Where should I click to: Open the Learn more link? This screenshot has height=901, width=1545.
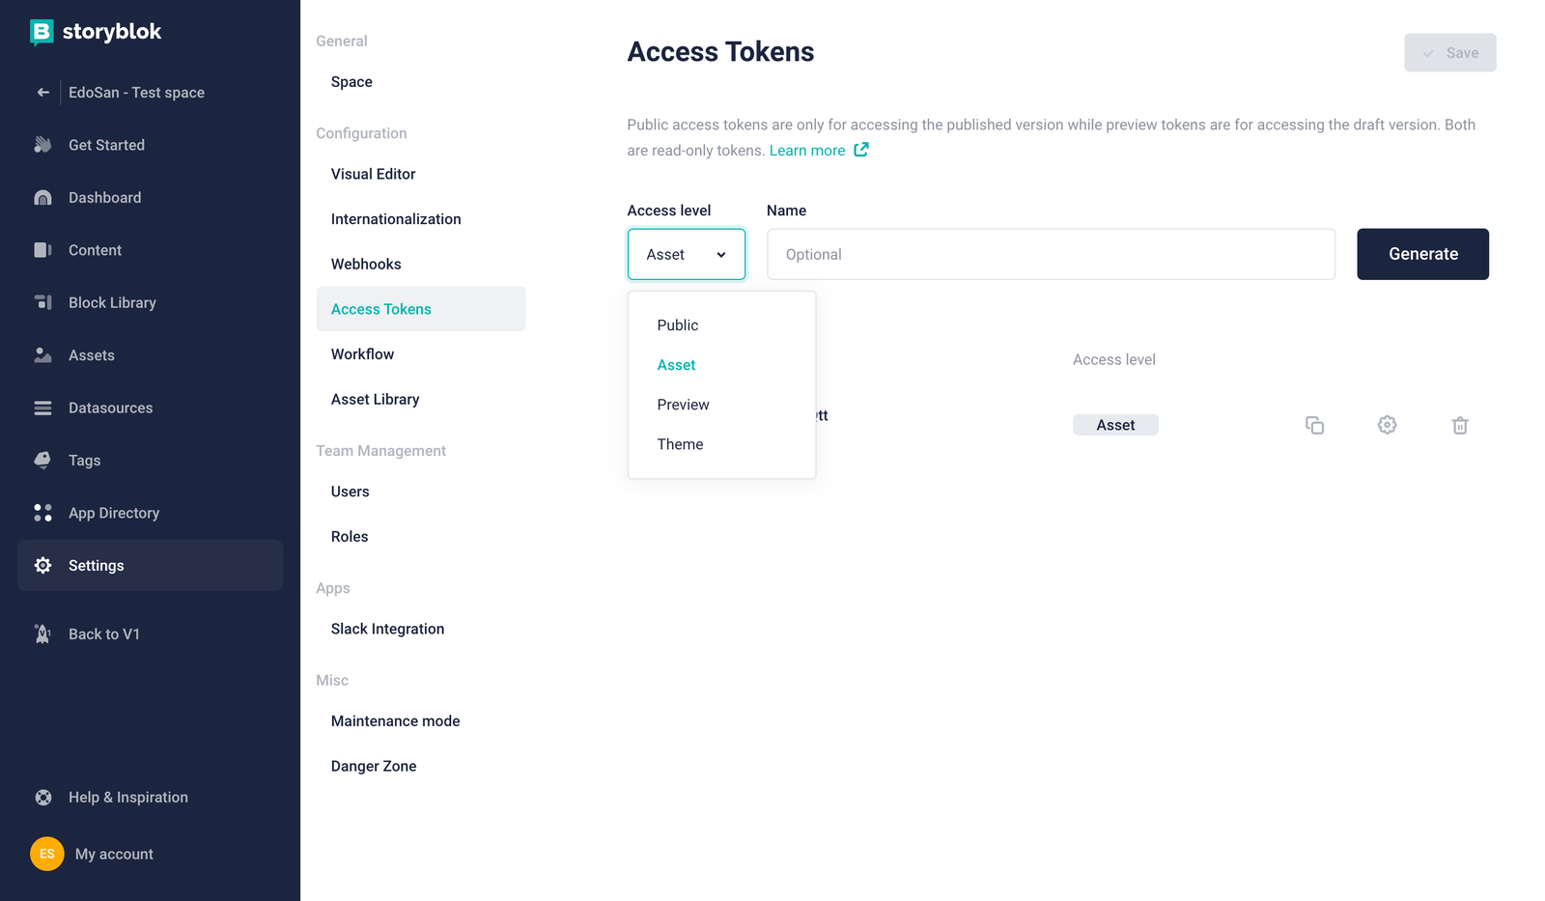coord(807,151)
